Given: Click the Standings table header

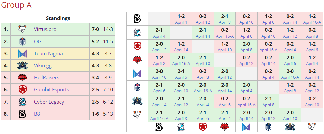Looking at the screenshot, I should [58, 18].
